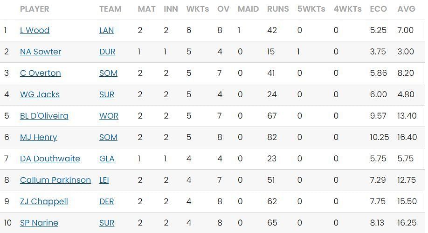Sort table by WKTs column header
The height and width of the screenshot is (233, 428).
pyautogui.click(x=198, y=9)
